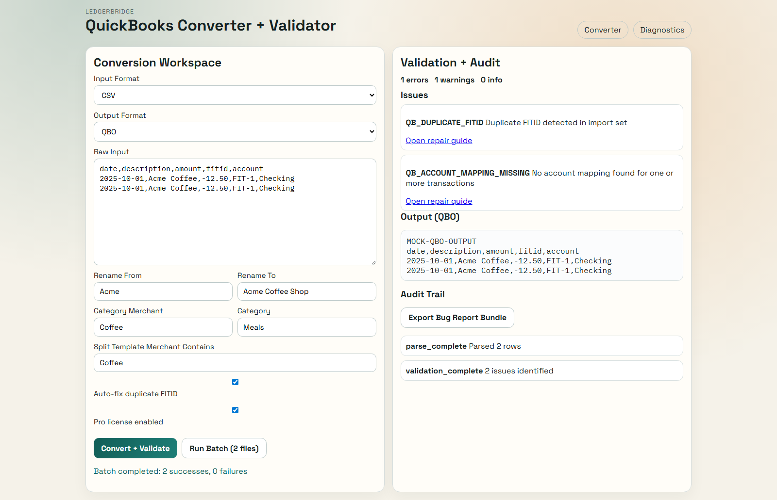777x500 pixels.
Task: Open repair guide for QB_DUPLICATE_FITID
Action: pyautogui.click(x=439, y=140)
